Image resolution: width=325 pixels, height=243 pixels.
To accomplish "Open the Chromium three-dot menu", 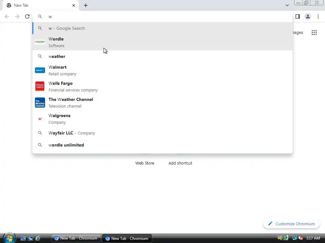I will pyautogui.click(x=318, y=16).
